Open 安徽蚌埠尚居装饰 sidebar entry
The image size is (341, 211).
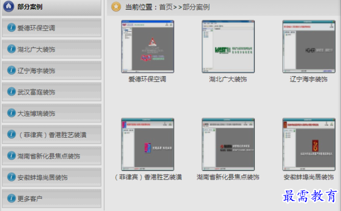pos(51,177)
